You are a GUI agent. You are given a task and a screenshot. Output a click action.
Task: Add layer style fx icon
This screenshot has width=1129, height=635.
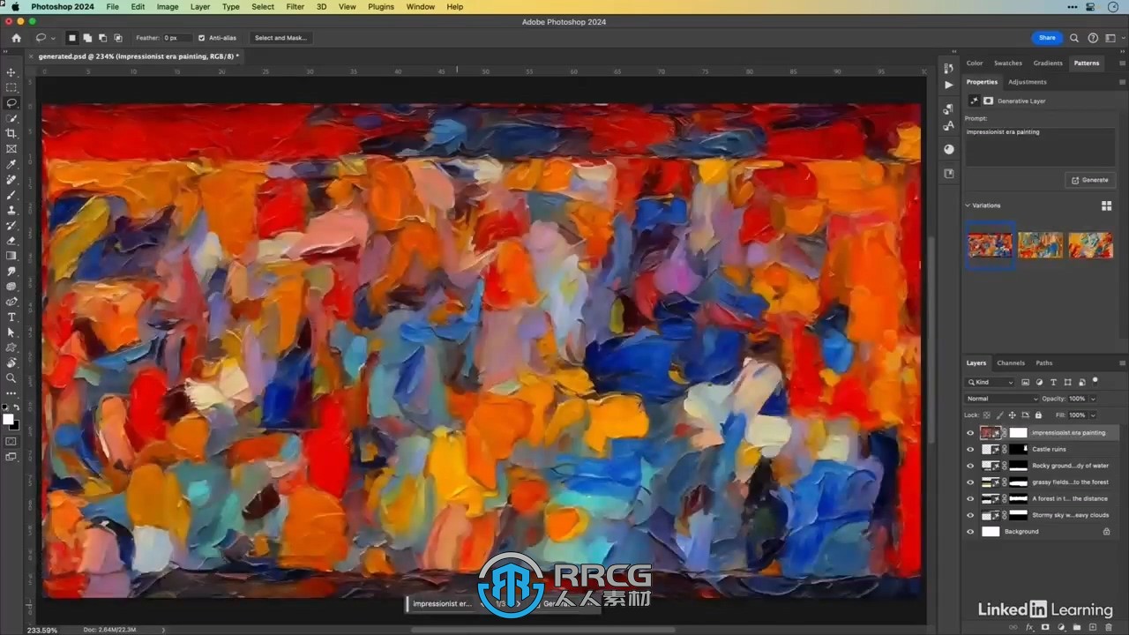(1029, 627)
